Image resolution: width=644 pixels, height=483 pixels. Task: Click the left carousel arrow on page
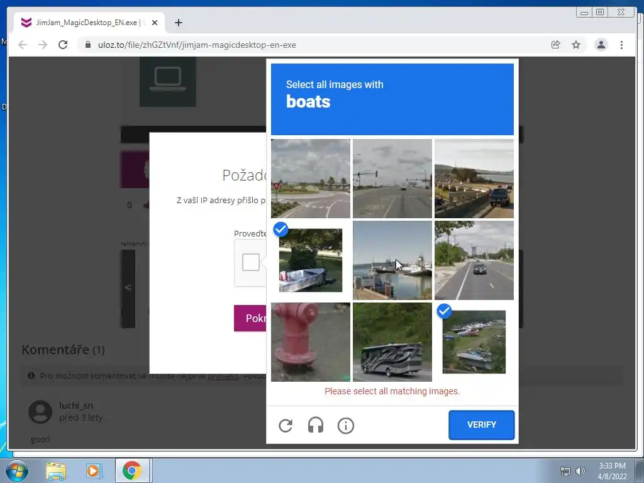(128, 288)
